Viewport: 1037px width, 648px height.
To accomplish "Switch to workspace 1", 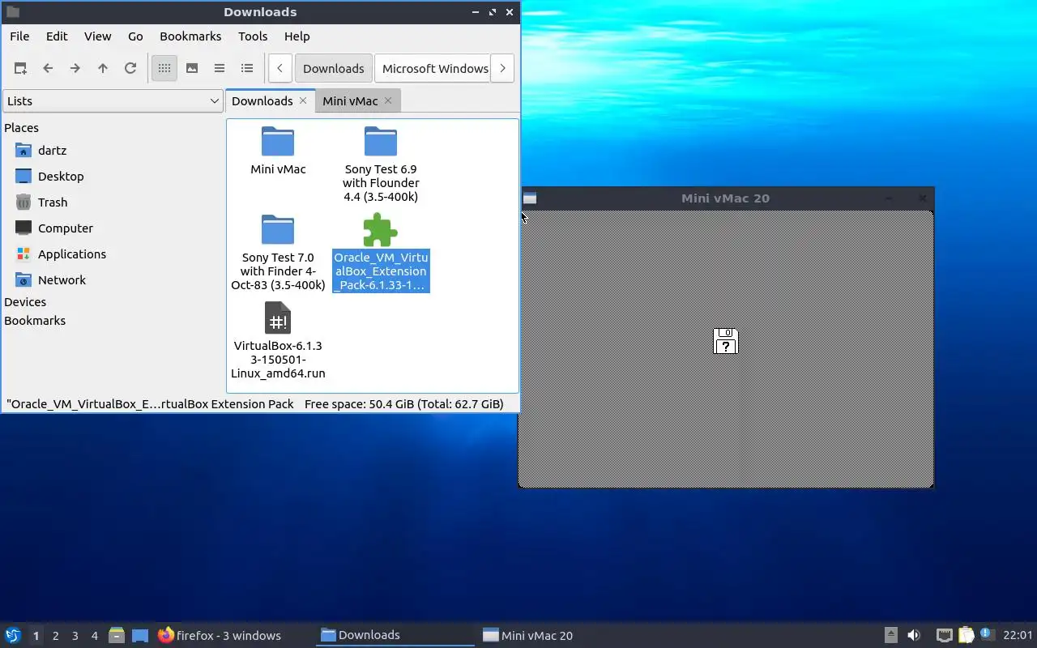I will click(x=36, y=636).
